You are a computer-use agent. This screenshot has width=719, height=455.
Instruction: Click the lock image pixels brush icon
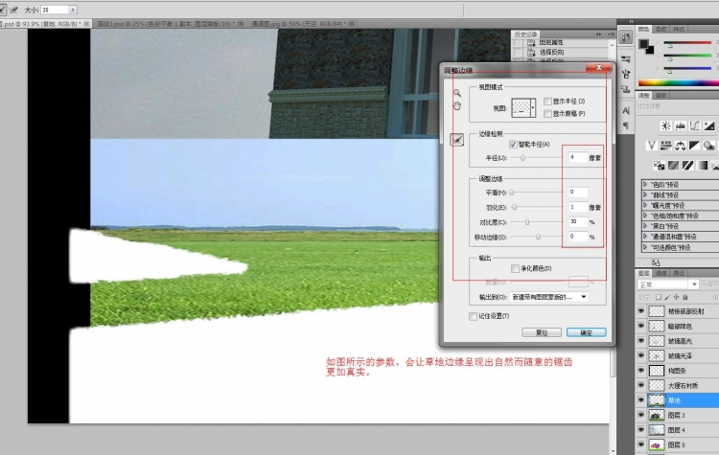pos(667,297)
